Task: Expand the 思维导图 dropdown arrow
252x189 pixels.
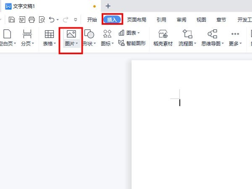Action: (223, 43)
